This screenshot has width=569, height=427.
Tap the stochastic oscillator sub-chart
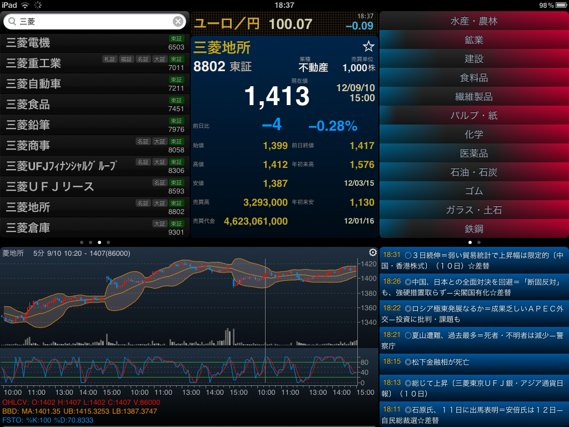click(x=179, y=369)
